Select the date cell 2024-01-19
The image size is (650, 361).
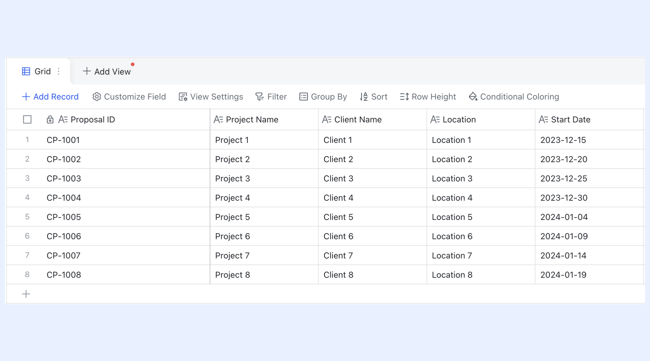pos(589,275)
